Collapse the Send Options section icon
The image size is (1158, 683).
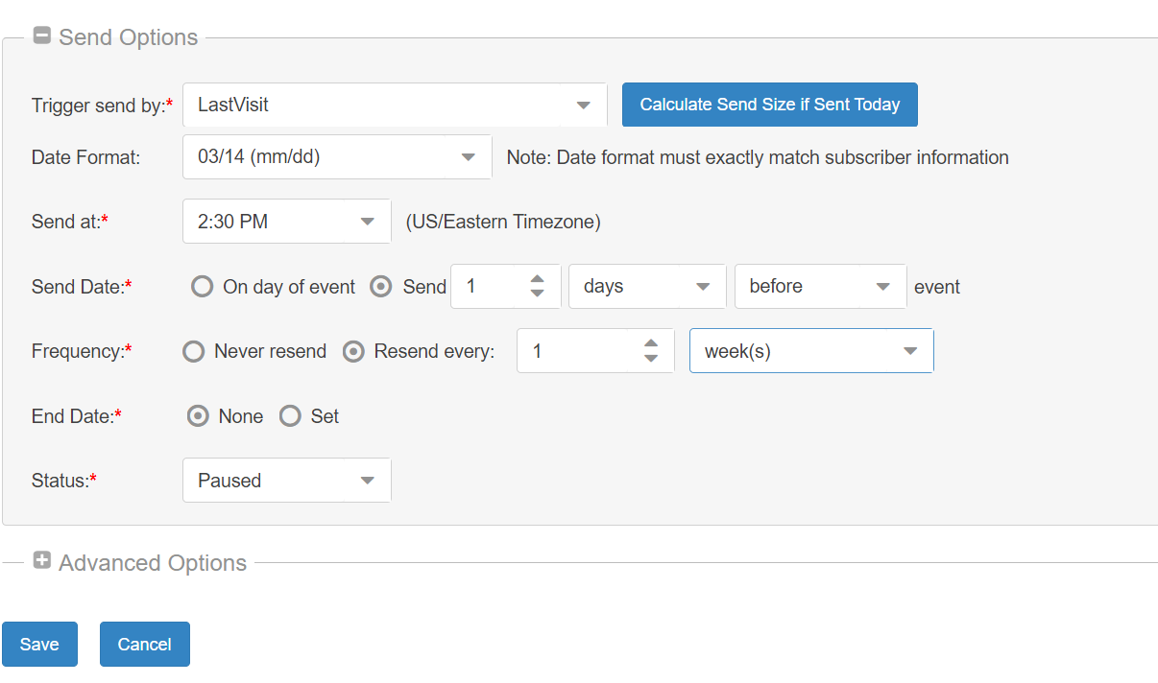41,36
